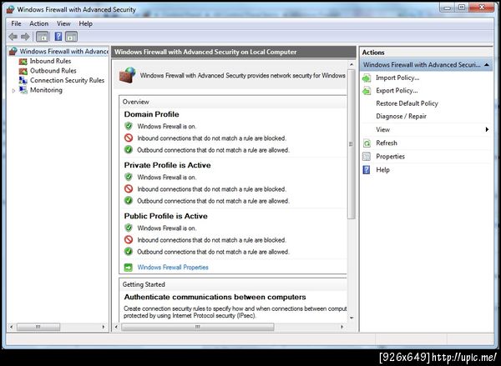The height and width of the screenshot is (366, 501).
Task: Click the Export Policy icon
Action: click(367, 91)
